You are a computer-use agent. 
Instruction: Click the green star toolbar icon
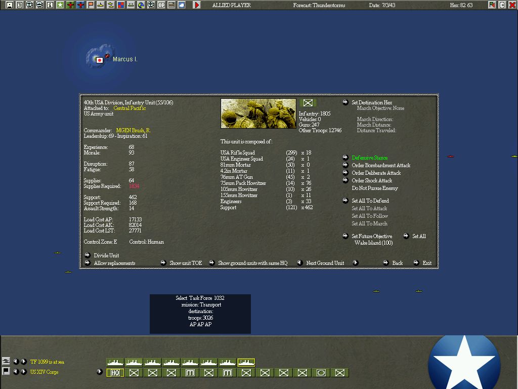point(60,5)
